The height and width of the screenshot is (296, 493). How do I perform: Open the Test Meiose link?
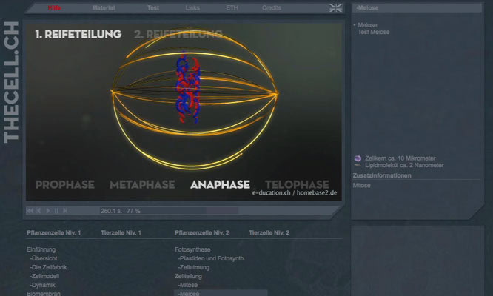(x=373, y=33)
